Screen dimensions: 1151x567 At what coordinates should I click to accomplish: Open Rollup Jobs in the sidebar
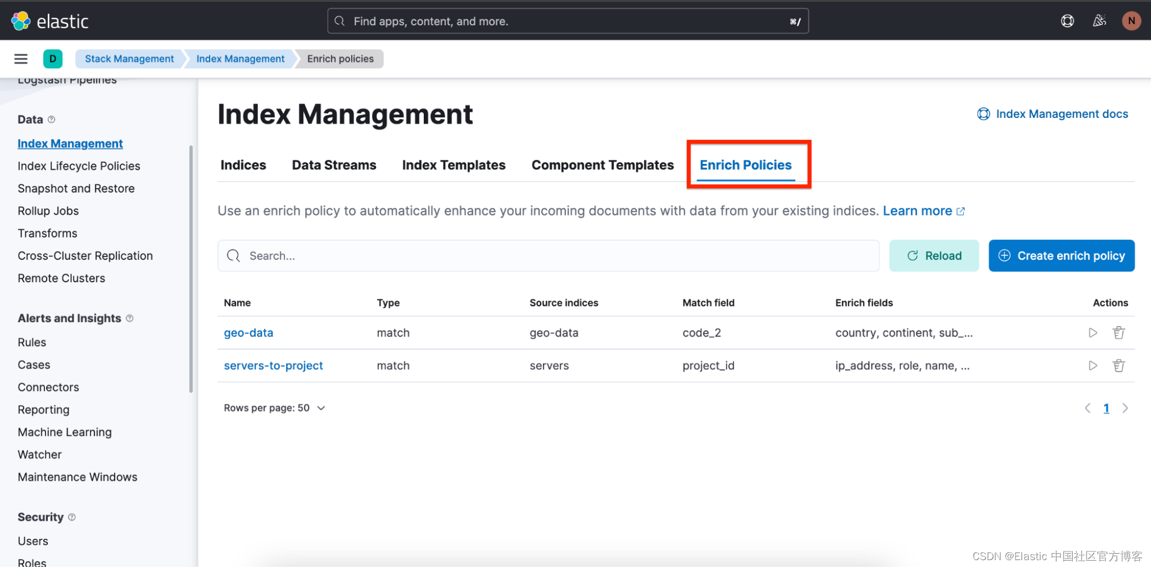tap(48, 211)
